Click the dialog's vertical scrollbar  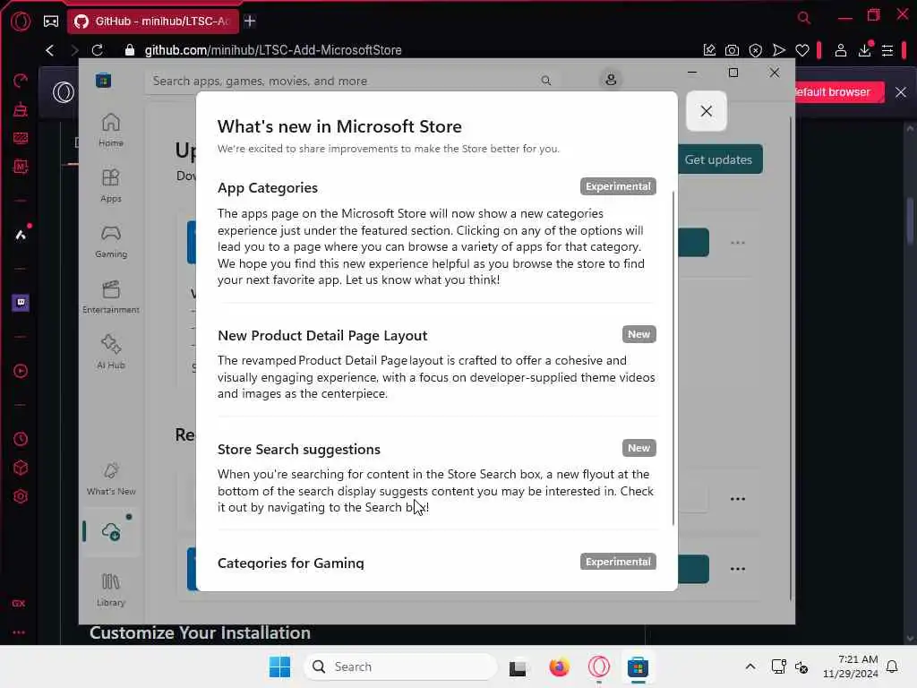(673, 357)
